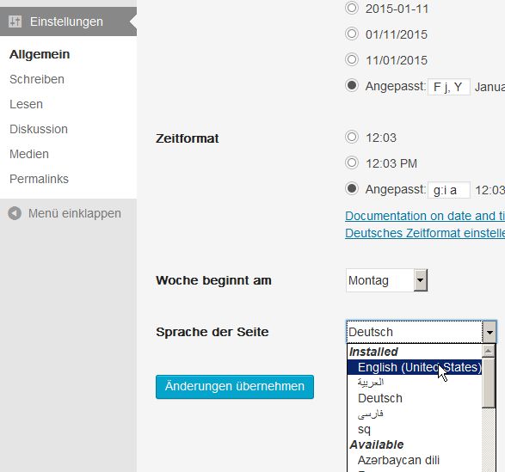The image size is (505, 472).
Task: Open the Lesen settings submenu
Action: point(26,104)
